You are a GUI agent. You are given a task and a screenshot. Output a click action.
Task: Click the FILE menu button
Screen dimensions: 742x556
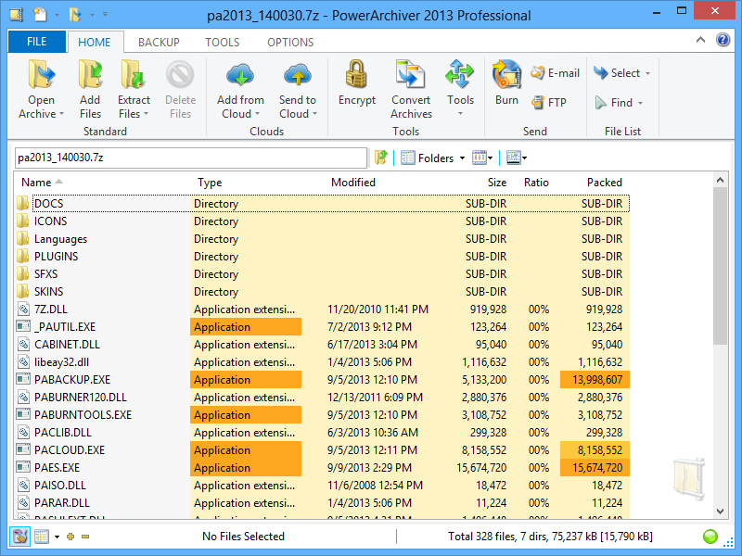point(37,42)
